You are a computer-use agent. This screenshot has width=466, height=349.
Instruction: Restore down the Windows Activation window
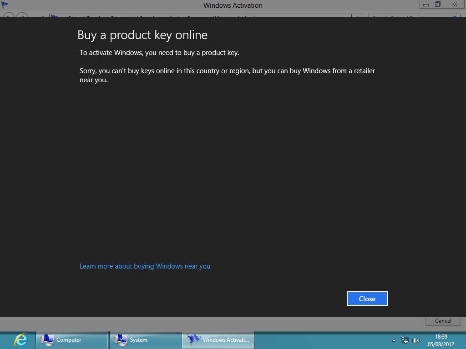click(438, 5)
